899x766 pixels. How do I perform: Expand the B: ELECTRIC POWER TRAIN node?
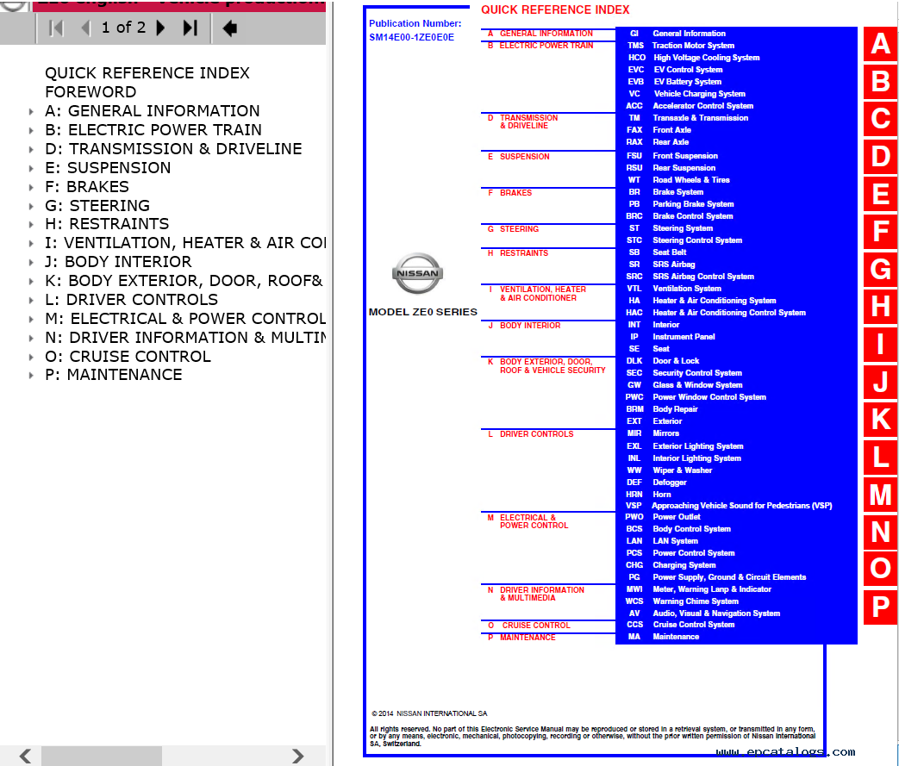[31, 130]
